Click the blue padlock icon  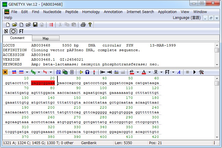87,72
